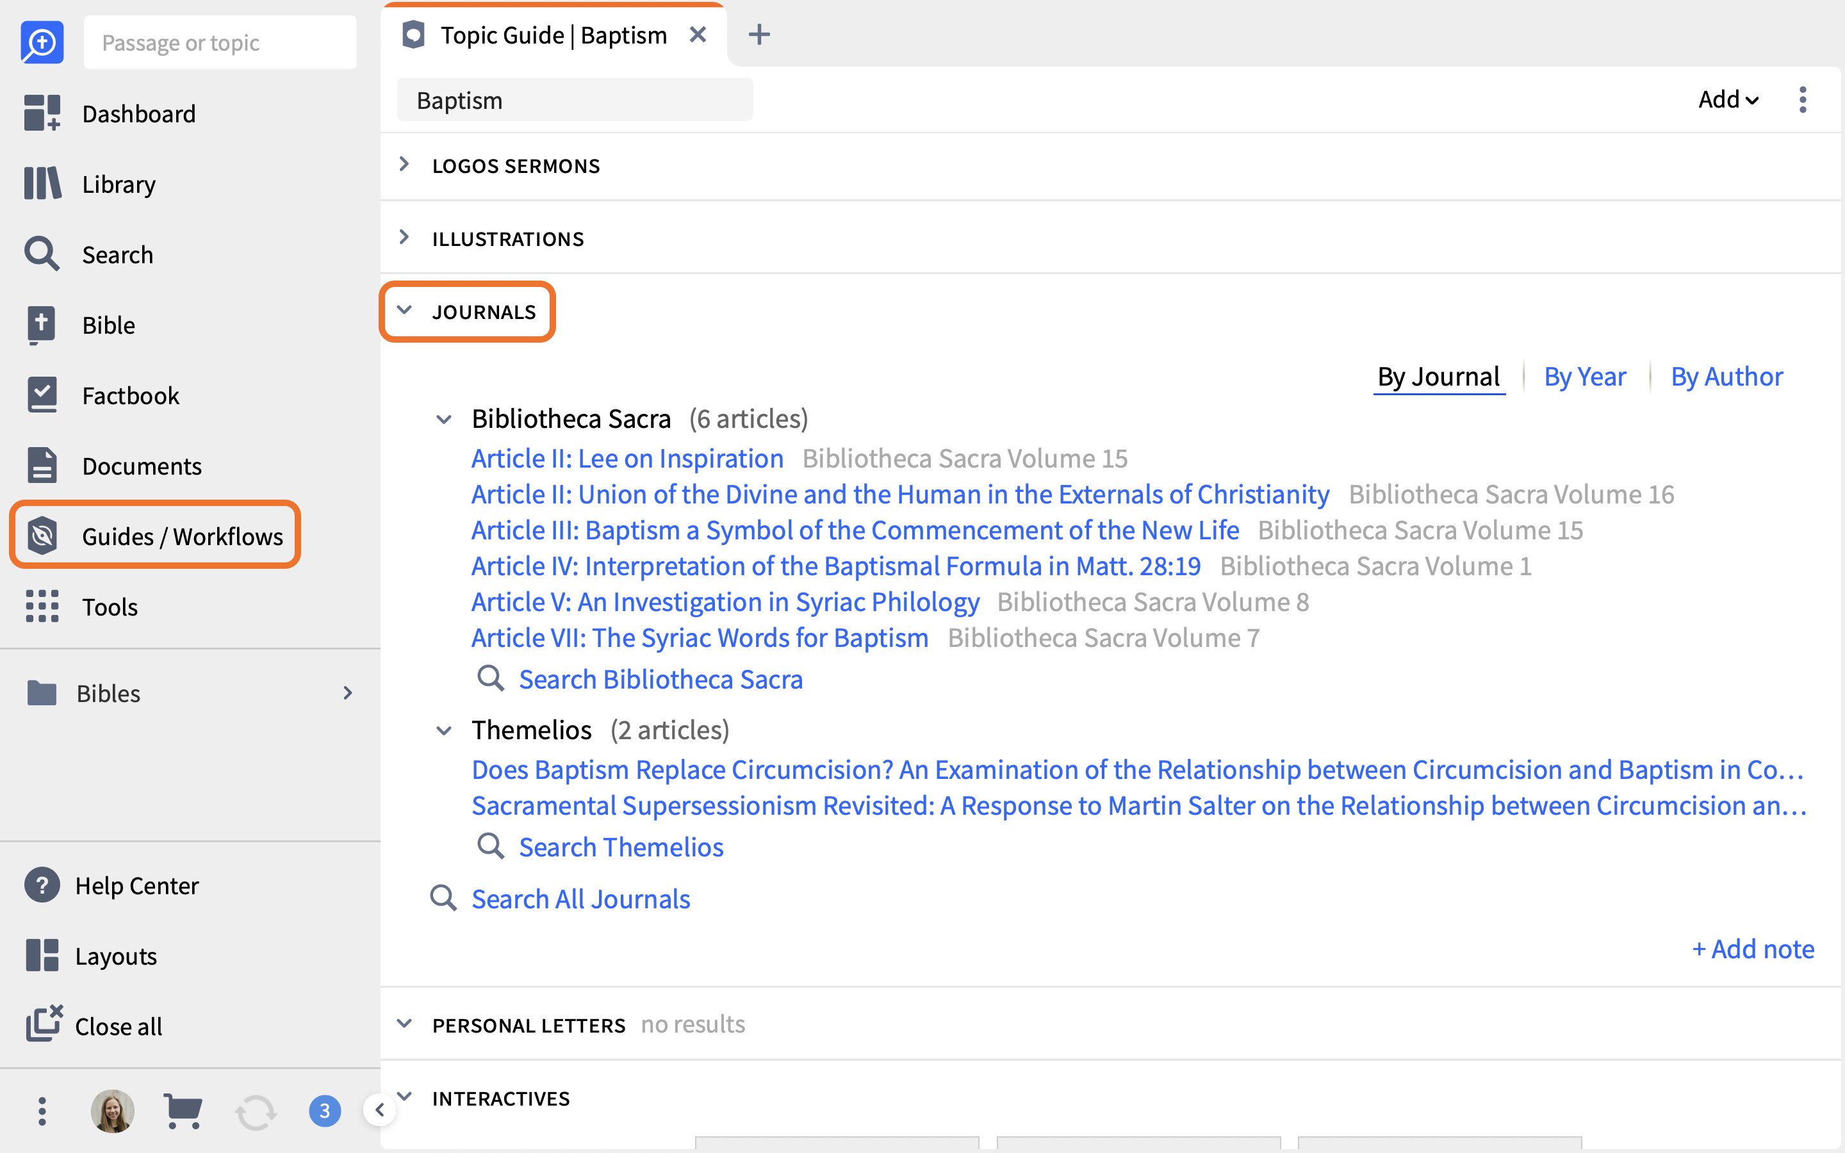Open the shopping cart icon

coord(183,1111)
